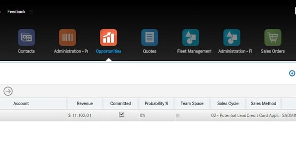Sort by the Sales Method column header
The height and width of the screenshot is (166, 296).
[263, 103]
